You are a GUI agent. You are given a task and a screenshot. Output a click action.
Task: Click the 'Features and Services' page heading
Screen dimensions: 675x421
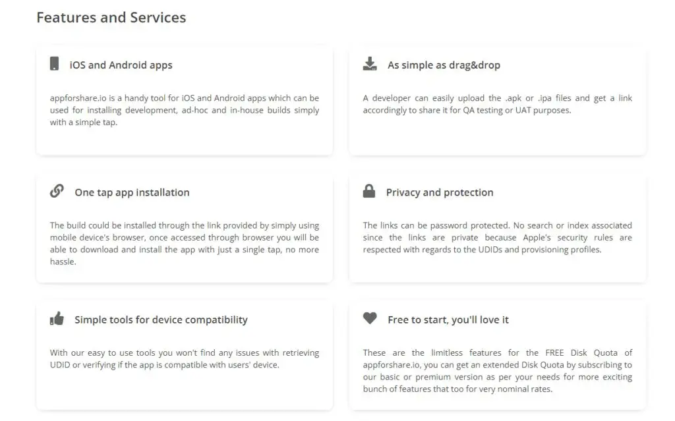(x=111, y=18)
